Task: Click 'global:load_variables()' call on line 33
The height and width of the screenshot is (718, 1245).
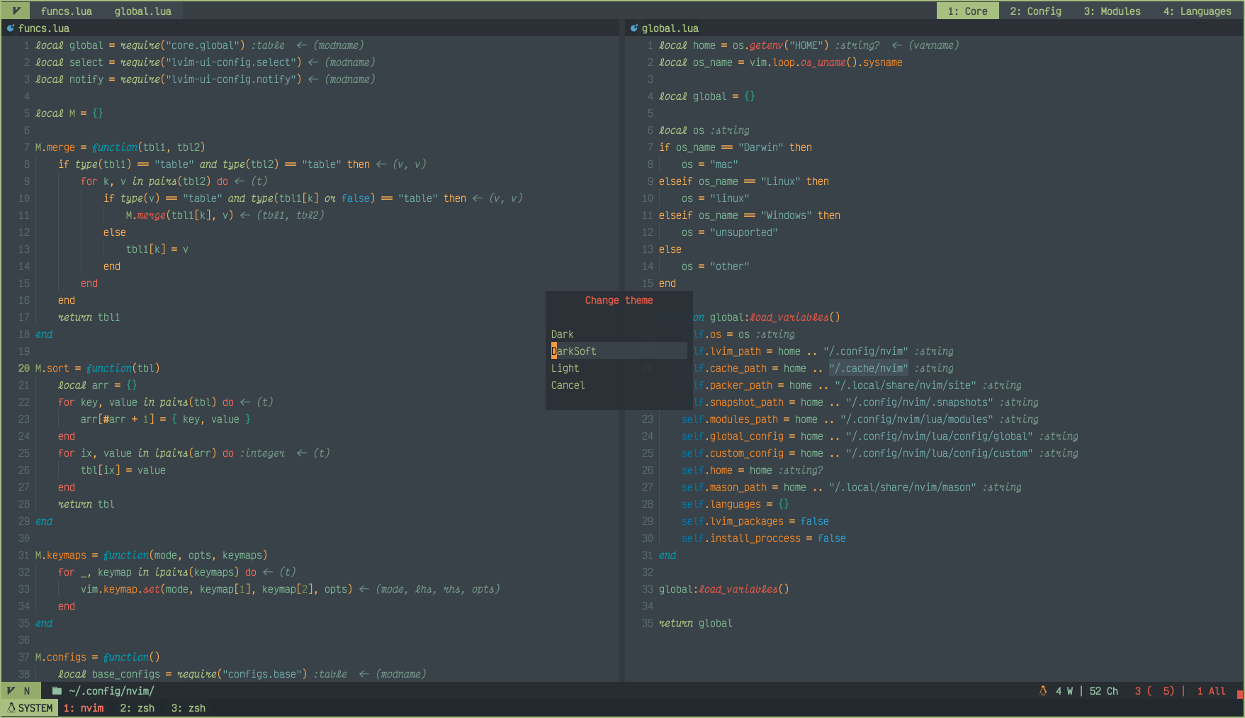Action: click(x=724, y=589)
